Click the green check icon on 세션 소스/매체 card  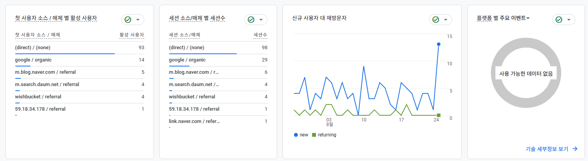pos(251,20)
